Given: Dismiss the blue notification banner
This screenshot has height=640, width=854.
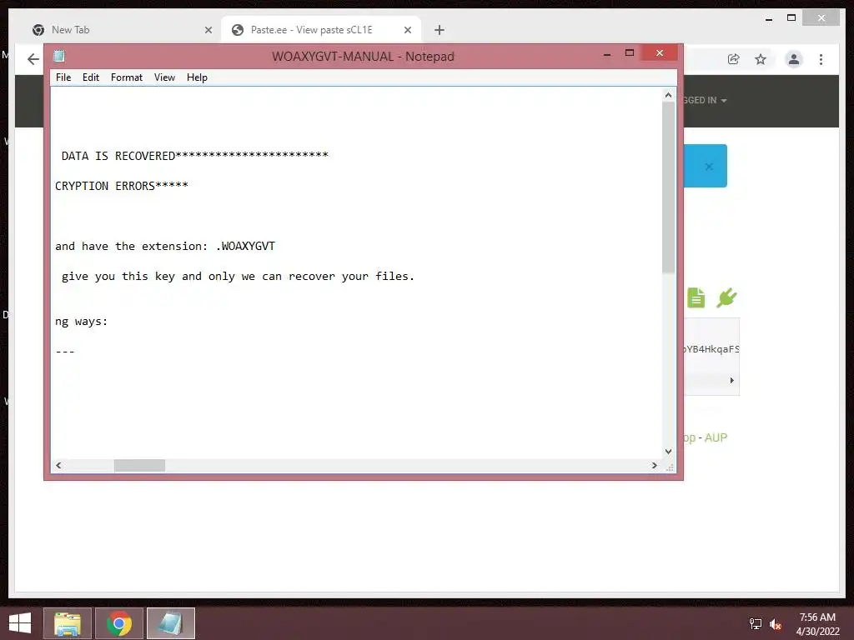Looking at the screenshot, I should point(709,167).
